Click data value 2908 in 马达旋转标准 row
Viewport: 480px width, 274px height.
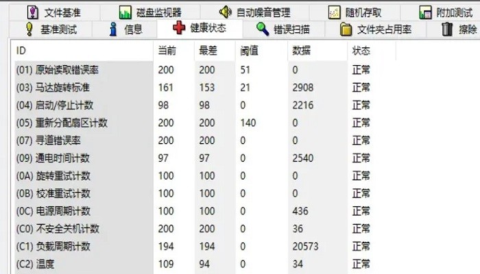pyautogui.click(x=303, y=88)
